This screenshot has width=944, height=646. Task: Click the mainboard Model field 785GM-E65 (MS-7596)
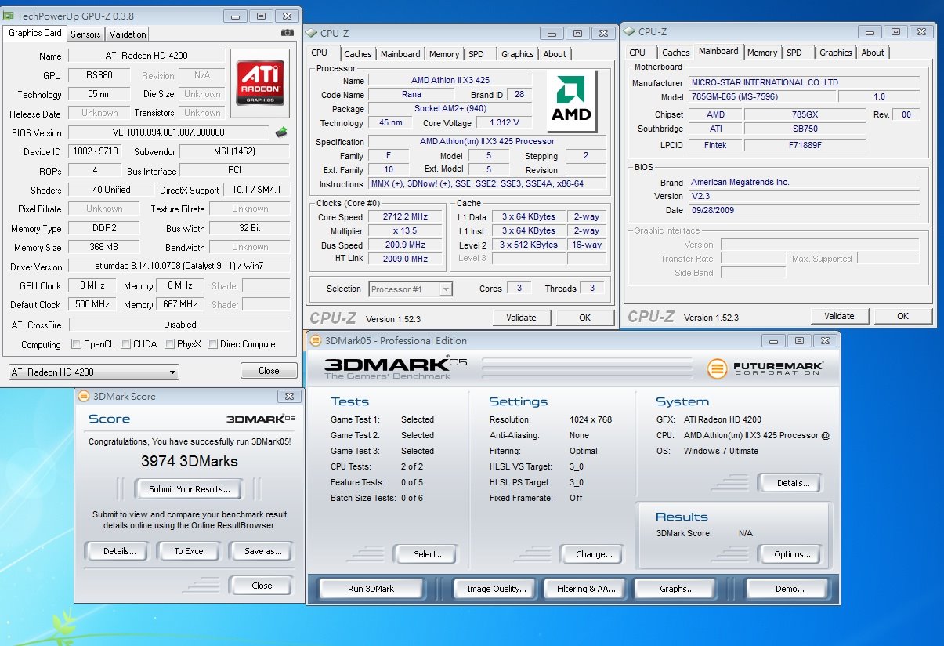coord(762,96)
